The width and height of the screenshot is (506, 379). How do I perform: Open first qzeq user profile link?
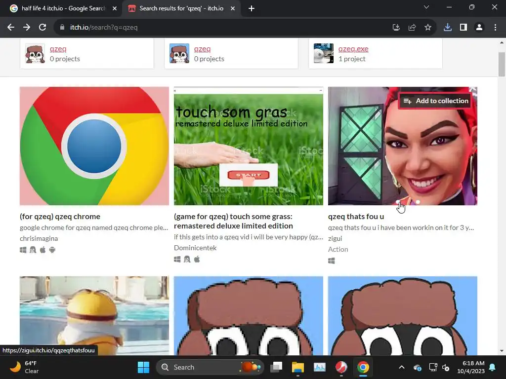coord(58,49)
